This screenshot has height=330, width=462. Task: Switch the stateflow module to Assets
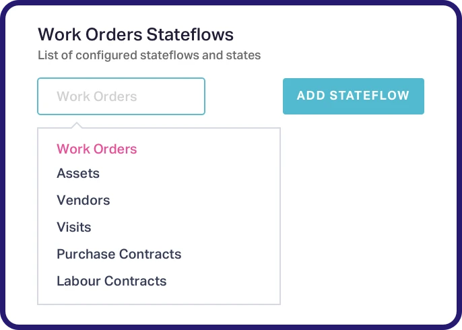[78, 173]
